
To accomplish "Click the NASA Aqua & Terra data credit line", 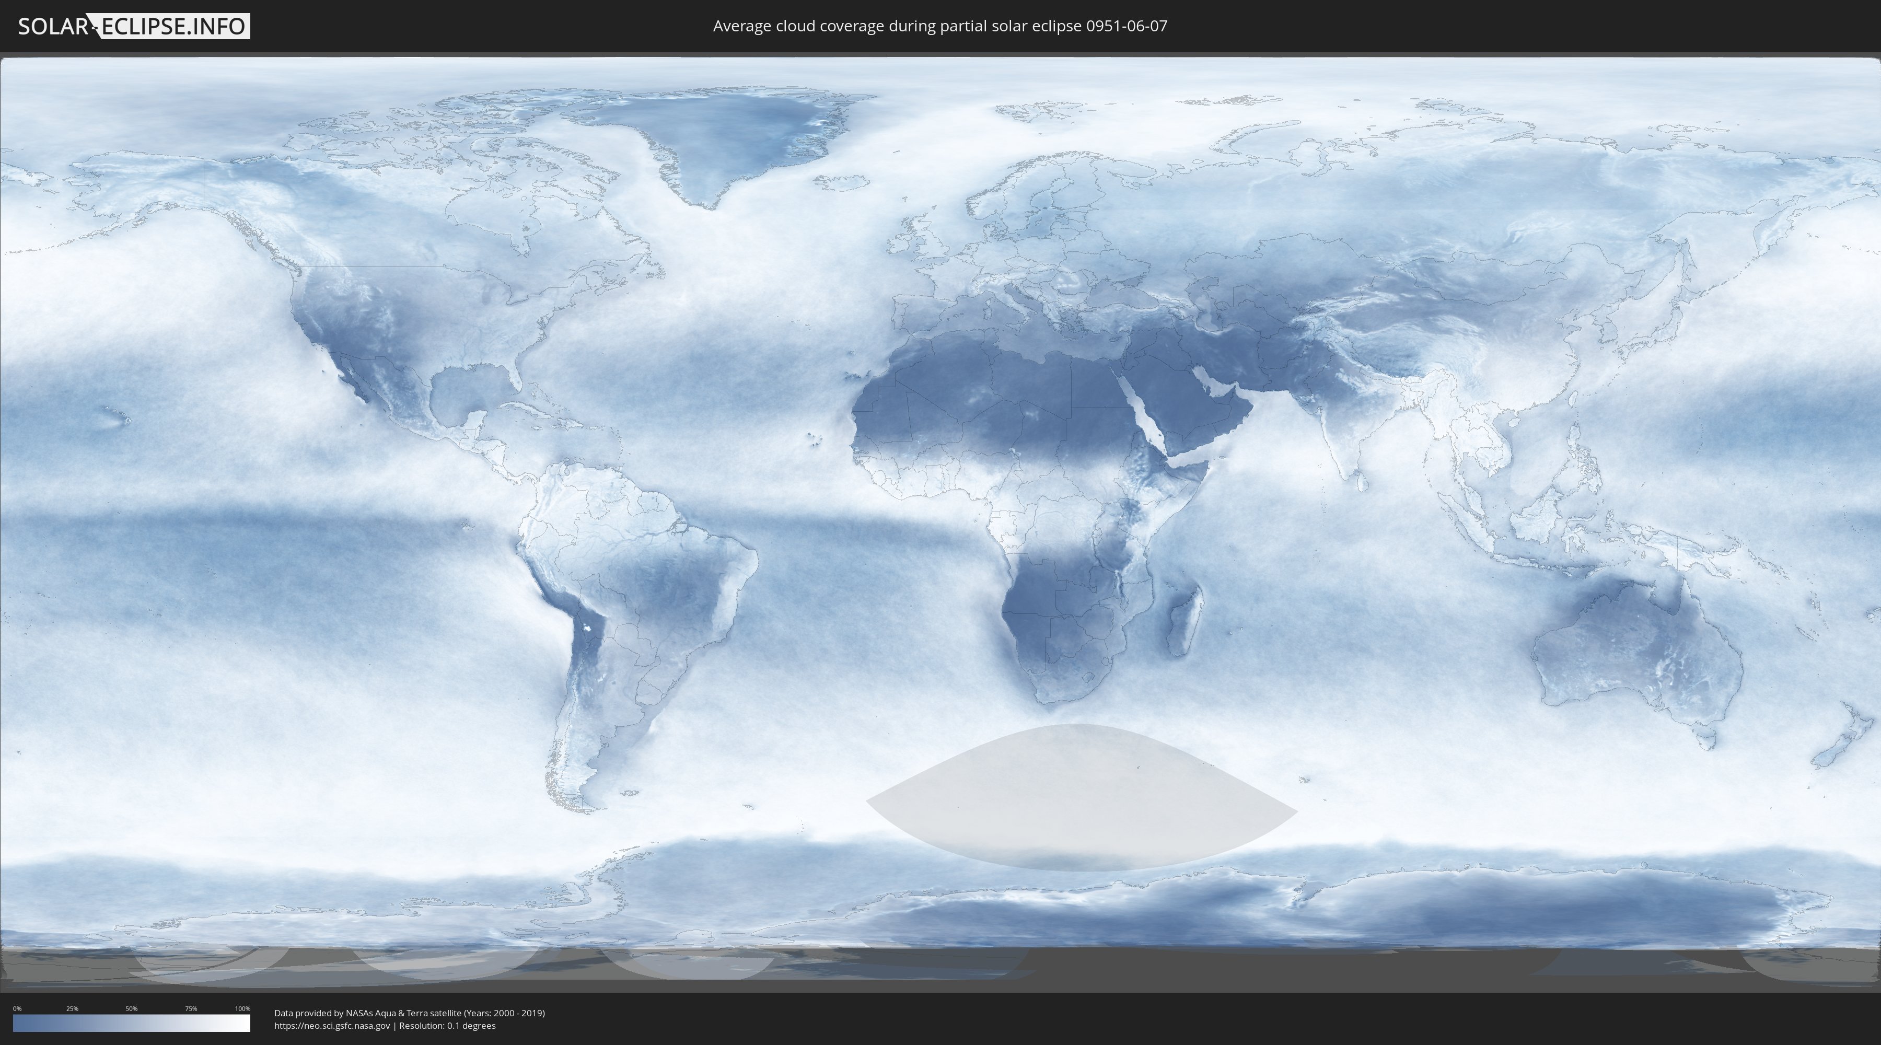I will [409, 1013].
